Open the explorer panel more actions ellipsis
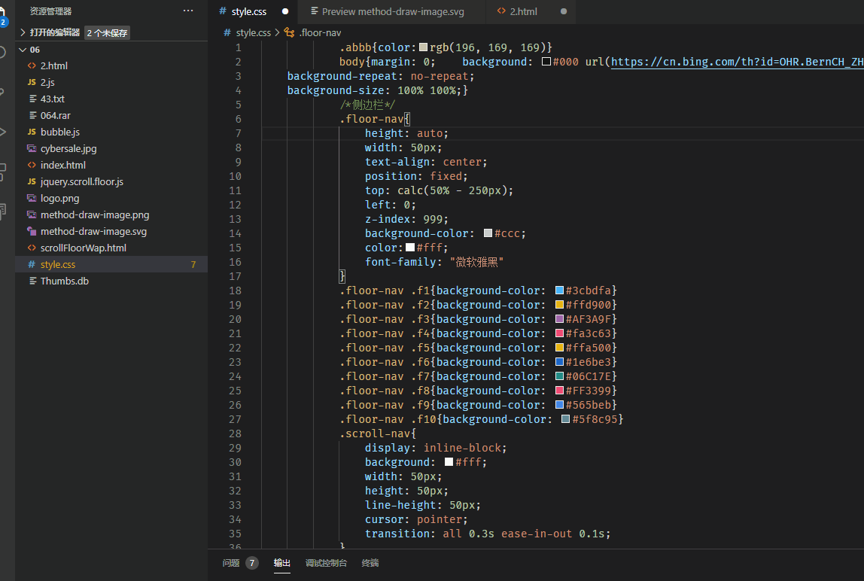The width and height of the screenshot is (864, 581). (x=188, y=11)
